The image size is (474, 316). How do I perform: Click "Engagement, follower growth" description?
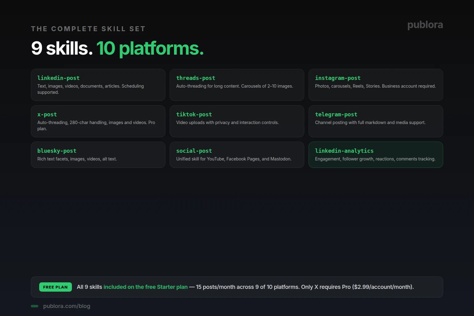pyautogui.click(x=375, y=159)
